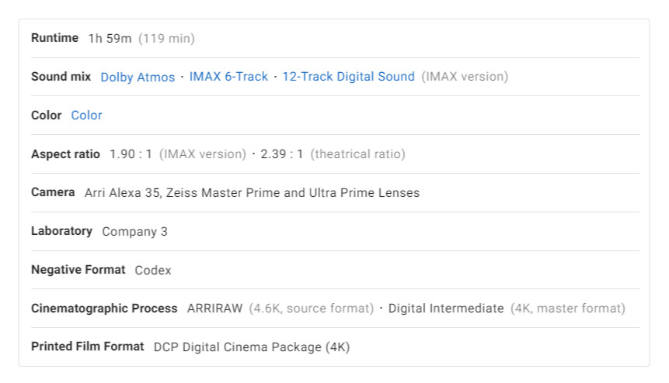Click the Negative Format label

(x=78, y=270)
